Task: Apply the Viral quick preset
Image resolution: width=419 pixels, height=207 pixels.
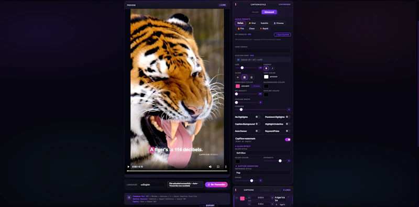Action: coord(252,23)
